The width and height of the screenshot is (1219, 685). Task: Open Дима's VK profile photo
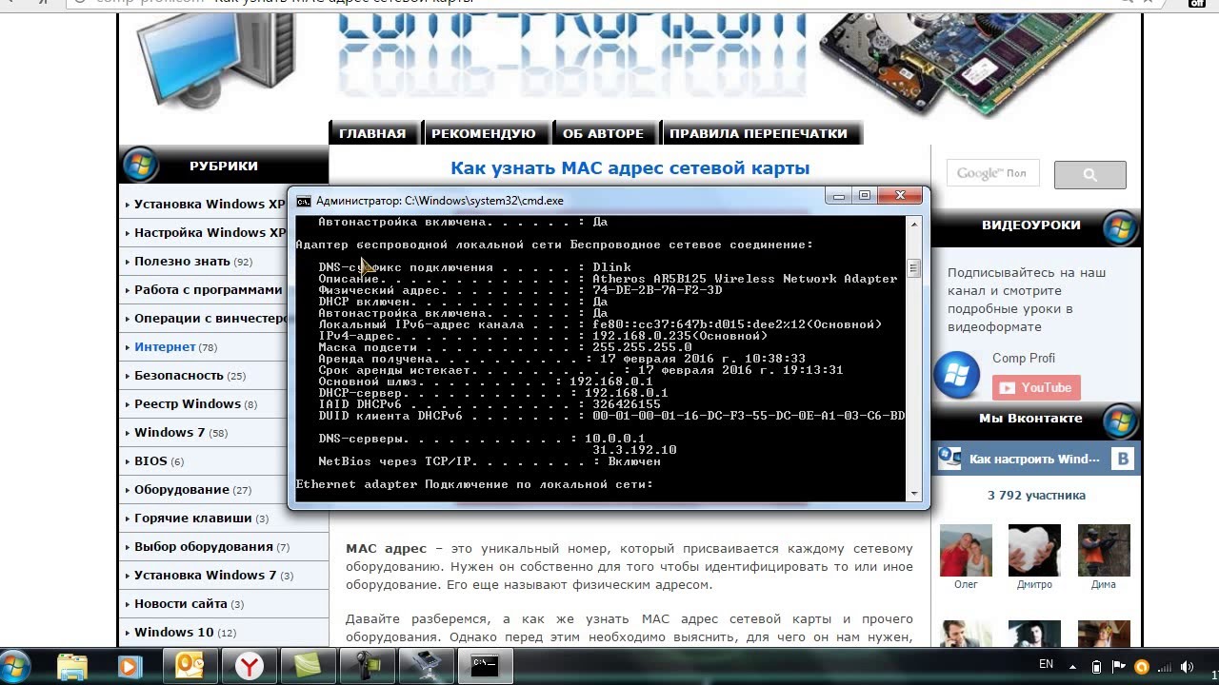(1104, 549)
